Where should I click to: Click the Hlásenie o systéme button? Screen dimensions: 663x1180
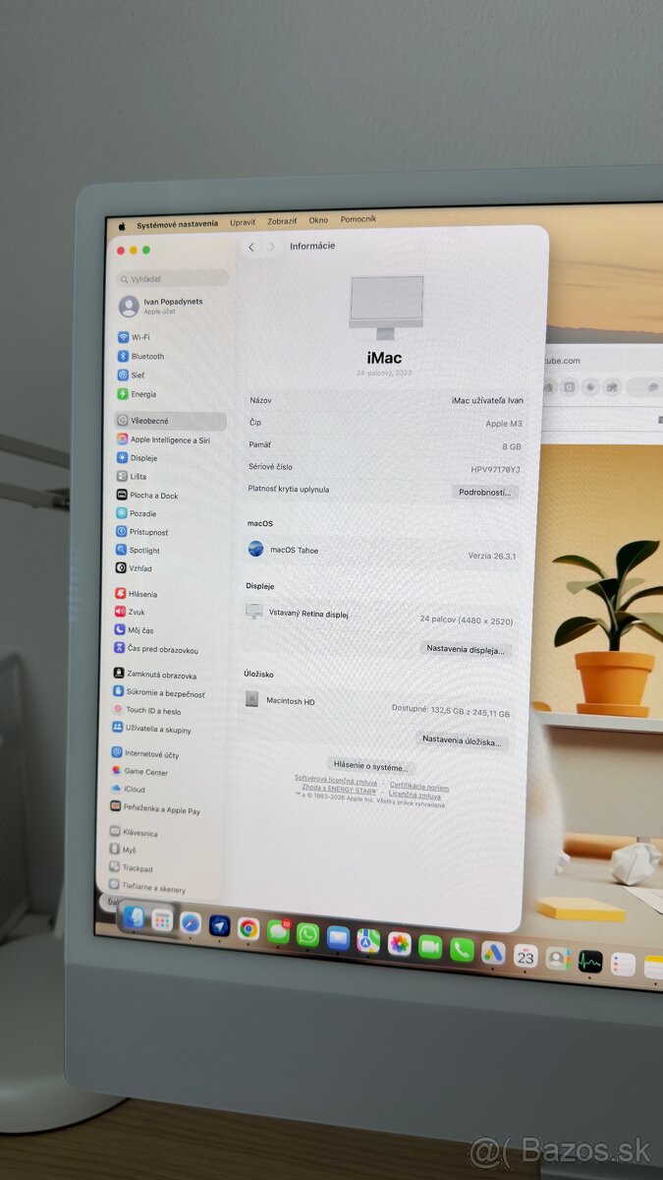pyautogui.click(x=370, y=766)
